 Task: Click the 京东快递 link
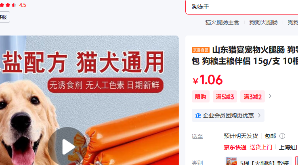coord(235,147)
